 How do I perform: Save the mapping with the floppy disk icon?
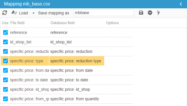[141, 13]
